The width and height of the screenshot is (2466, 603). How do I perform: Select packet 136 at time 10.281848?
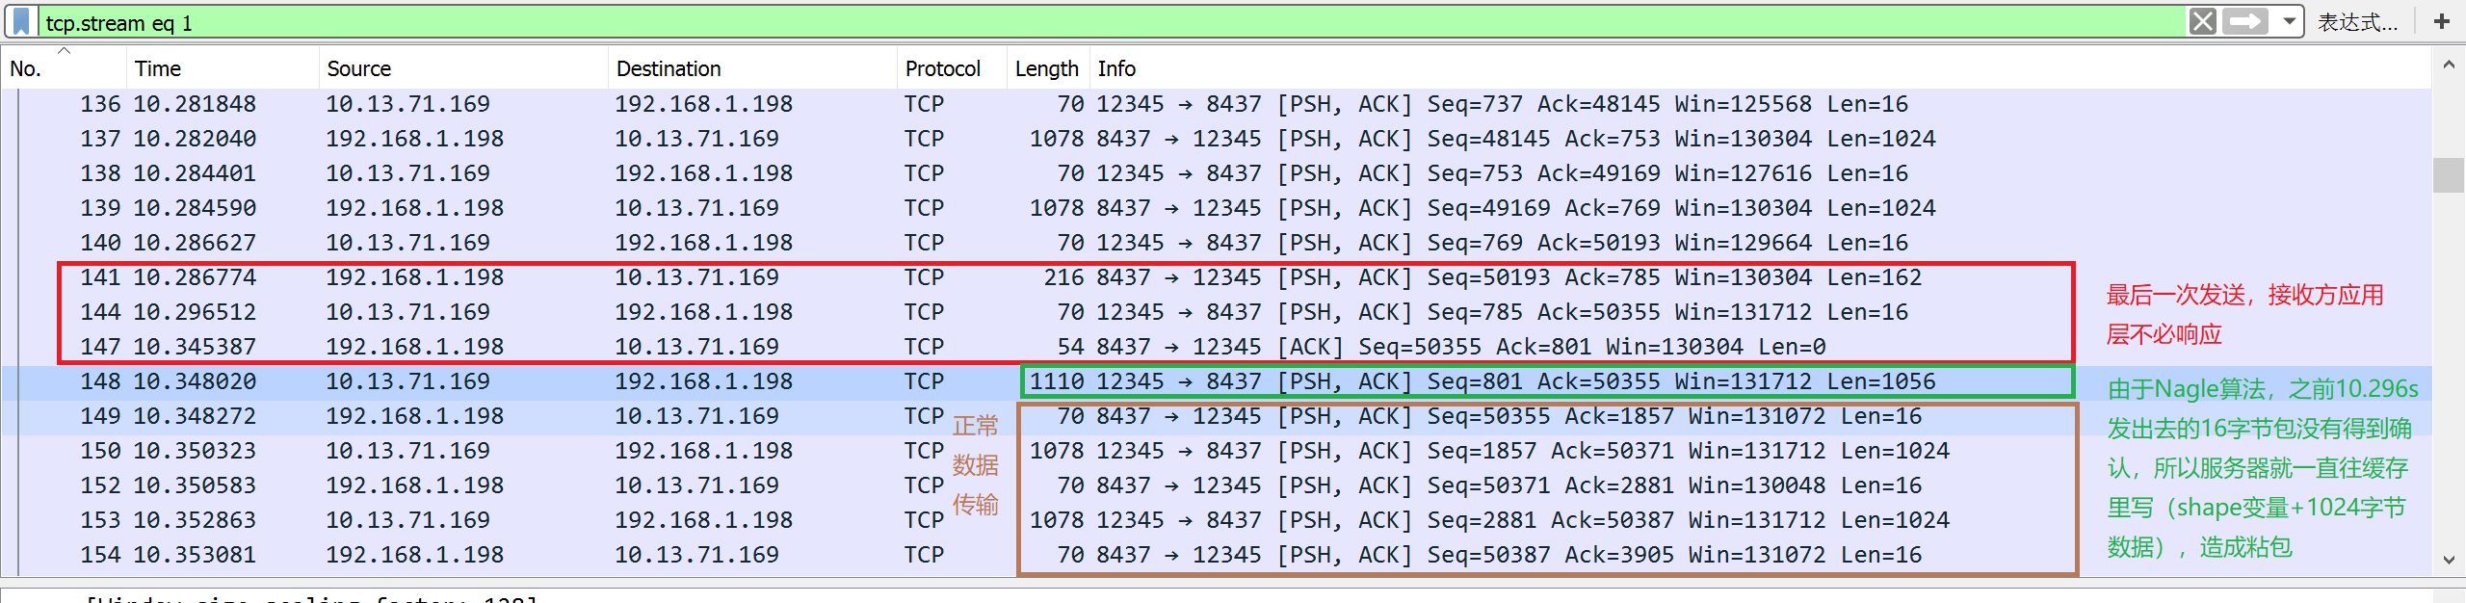click(x=1216, y=104)
